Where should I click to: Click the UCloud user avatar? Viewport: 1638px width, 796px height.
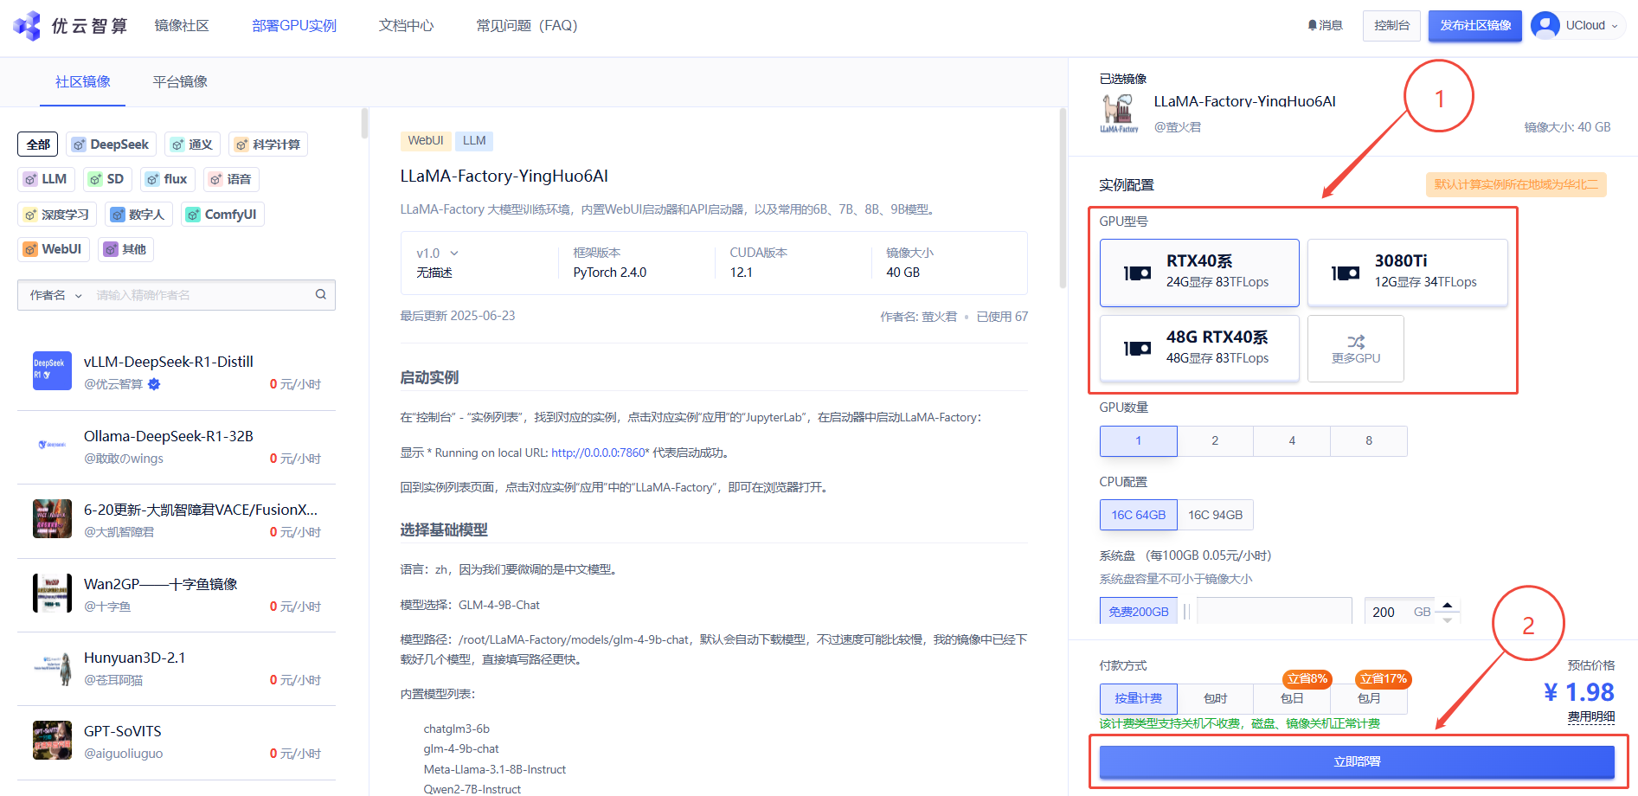[x=1545, y=25]
